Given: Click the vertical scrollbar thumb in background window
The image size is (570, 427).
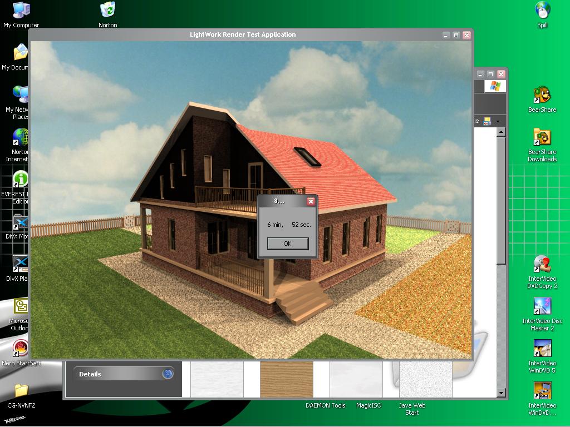Looking at the screenshot, I should click(x=501, y=200).
